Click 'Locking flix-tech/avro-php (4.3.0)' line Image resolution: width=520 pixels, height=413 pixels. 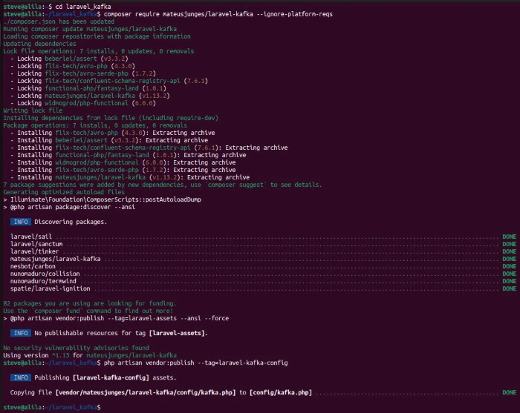pos(73,66)
